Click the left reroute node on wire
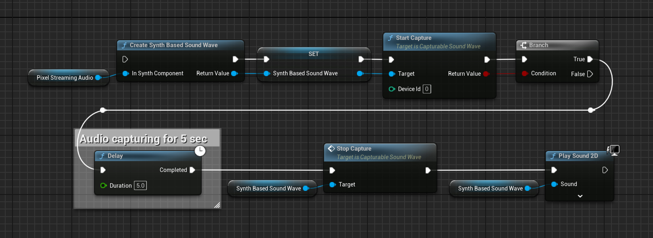 103,110
